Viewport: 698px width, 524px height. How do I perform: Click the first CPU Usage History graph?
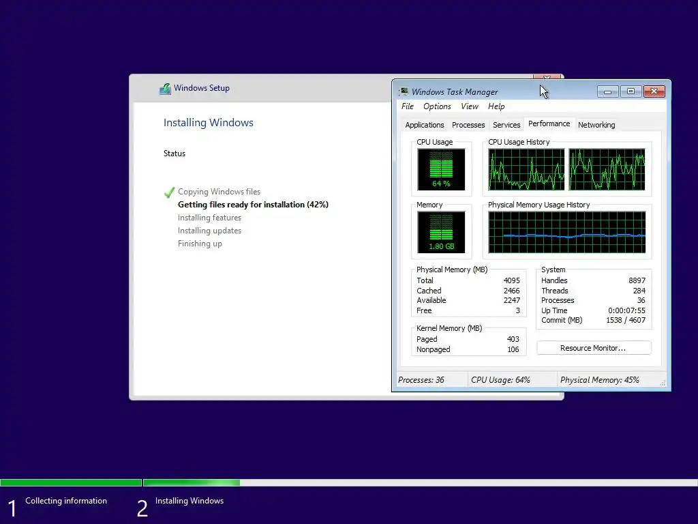pos(526,169)
